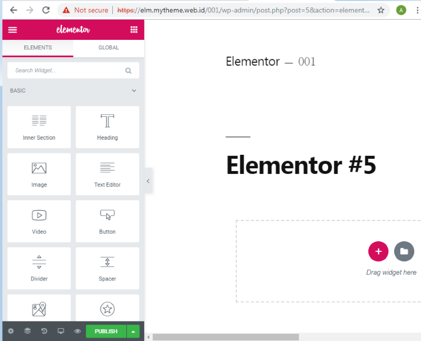The image size is (421, 341).
Task: Open Responsive Mode desktop icon
Action: (x=61, y=331)
